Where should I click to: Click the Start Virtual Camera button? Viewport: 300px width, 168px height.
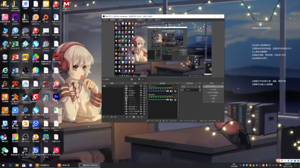pyautogui.click(x=213, y=93)
